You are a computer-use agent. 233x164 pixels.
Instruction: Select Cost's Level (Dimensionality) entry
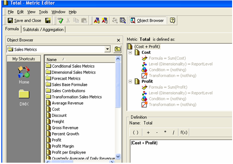(x=181, y=64)
